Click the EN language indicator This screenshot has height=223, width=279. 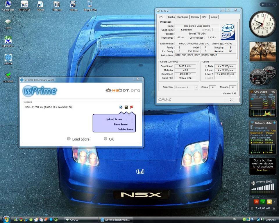(x=235, y=220)
